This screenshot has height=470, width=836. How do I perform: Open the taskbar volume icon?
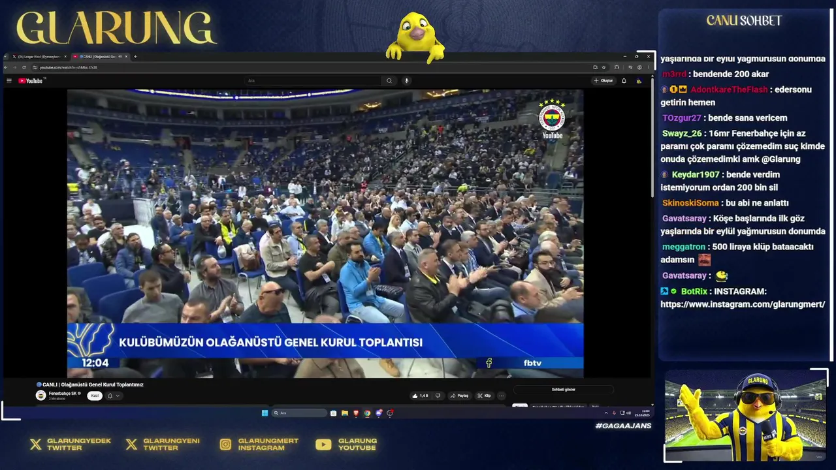(x=629, y=413)
